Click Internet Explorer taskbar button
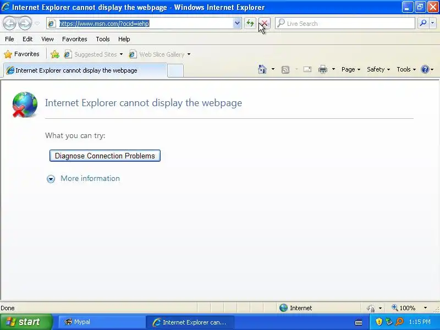Viewport: 440px width, 330px height. pos(190,322)
